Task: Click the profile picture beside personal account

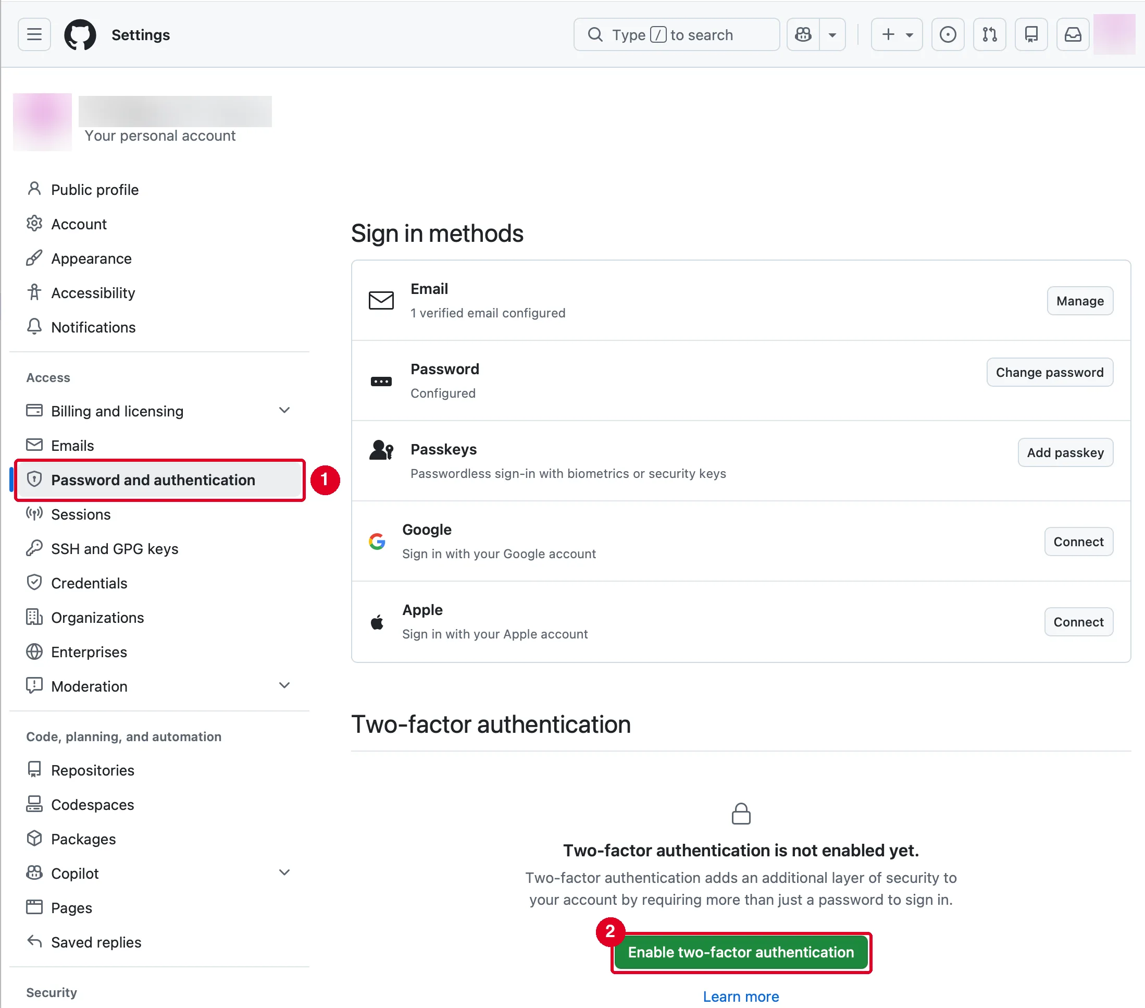Action: pyautogui.click(x=43, y=121)
